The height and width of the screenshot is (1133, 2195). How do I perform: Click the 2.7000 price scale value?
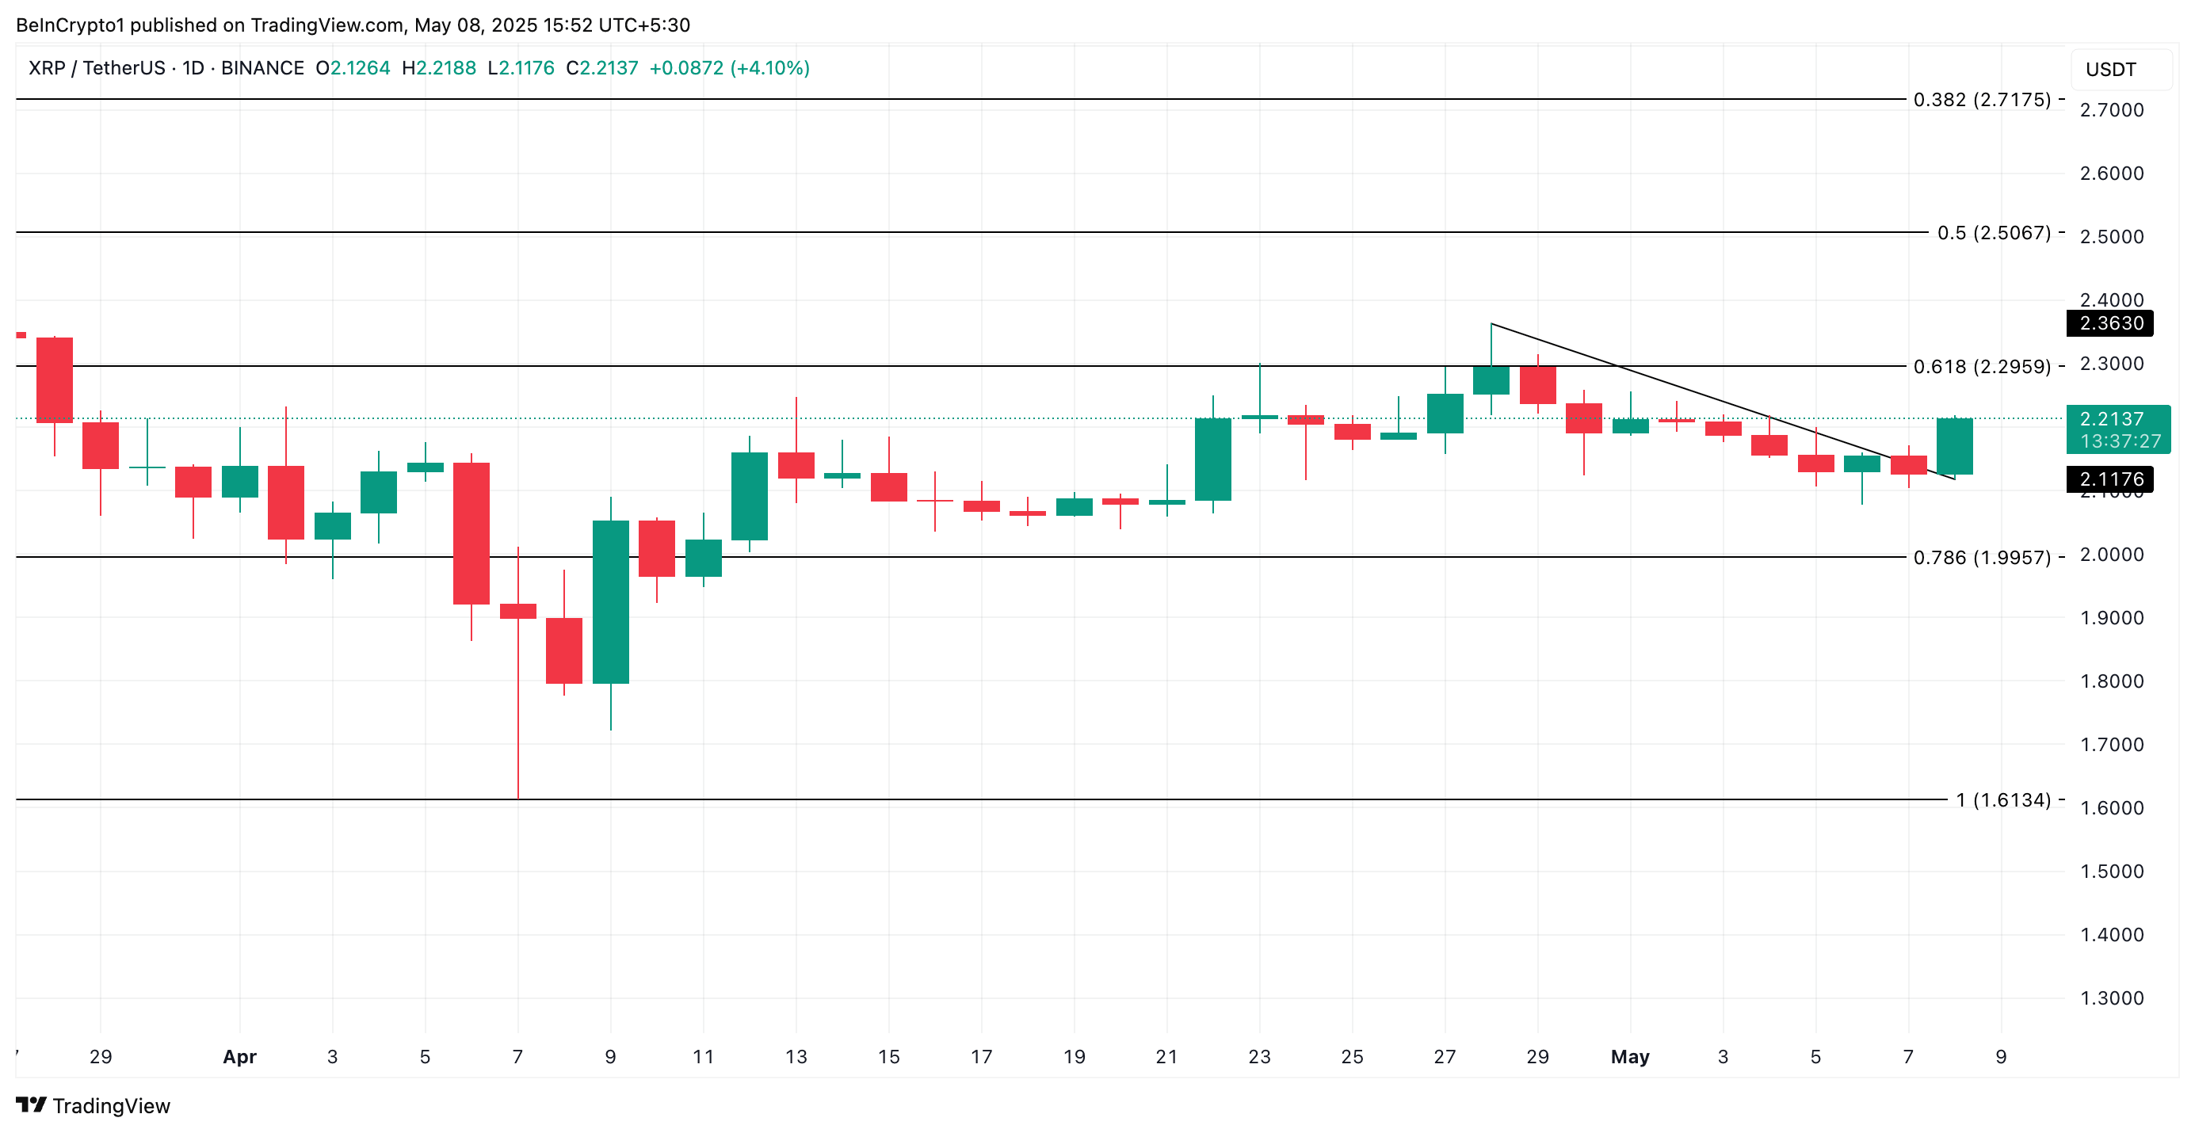click(x=2112, y=110)
